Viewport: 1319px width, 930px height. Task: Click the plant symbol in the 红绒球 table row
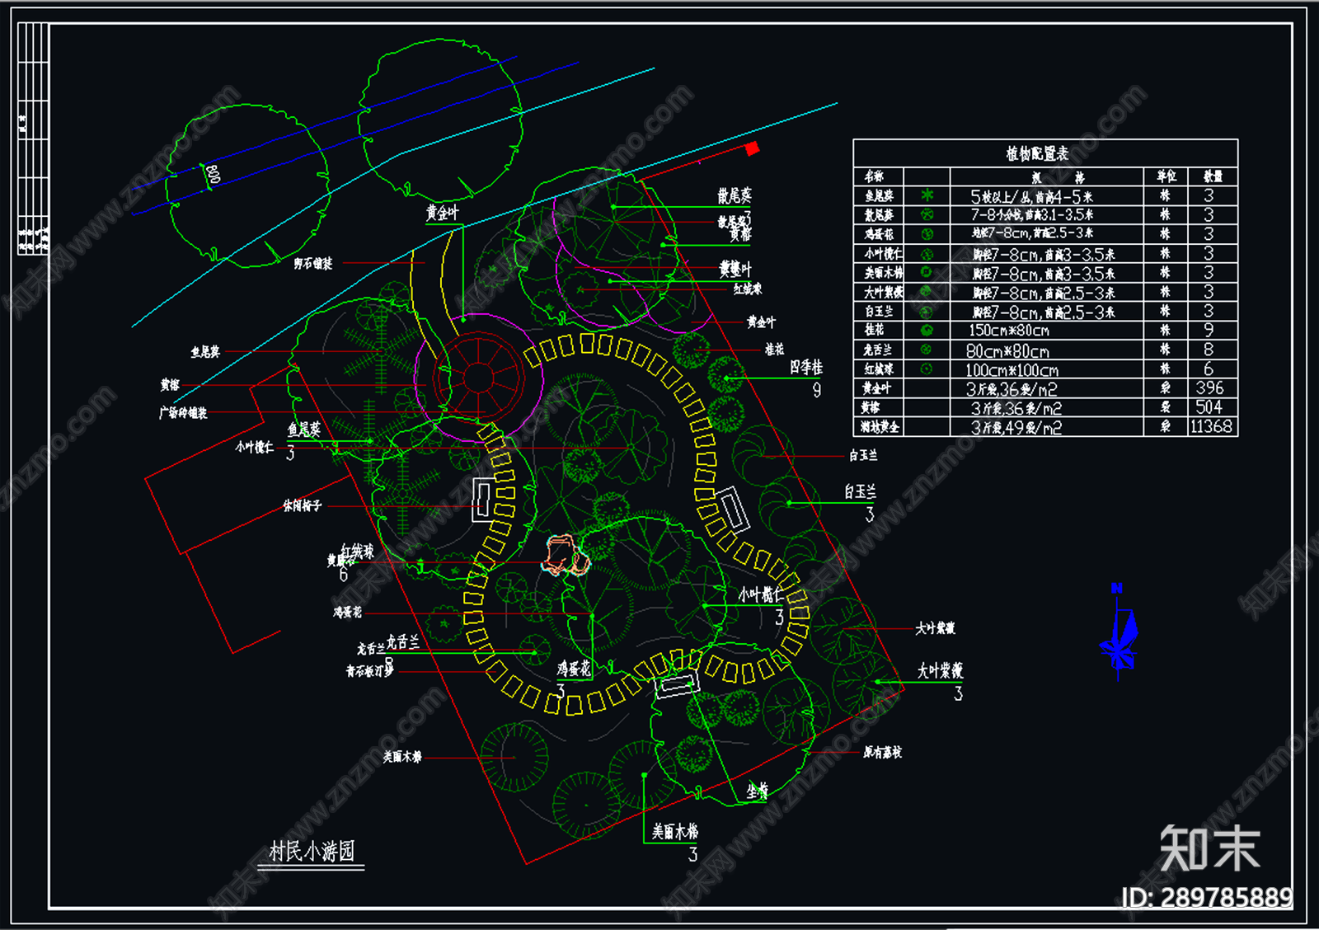click(x=927, y=369)
